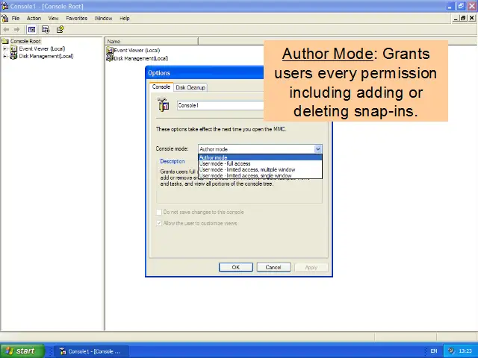Toggle the Show/Hide Console Tree icon
Viewport: 478px width, 358px height.
coord(31,29)
